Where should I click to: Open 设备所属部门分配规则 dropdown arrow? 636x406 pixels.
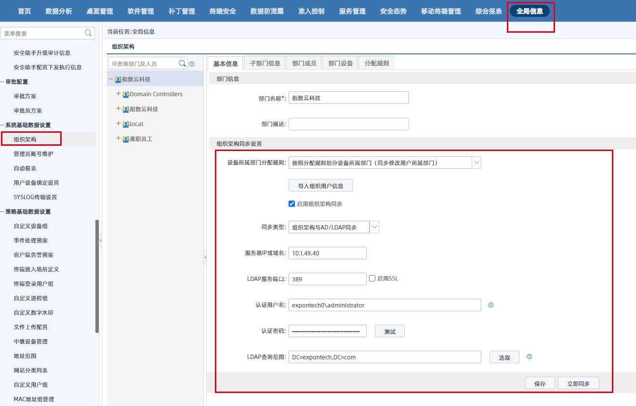477,163
